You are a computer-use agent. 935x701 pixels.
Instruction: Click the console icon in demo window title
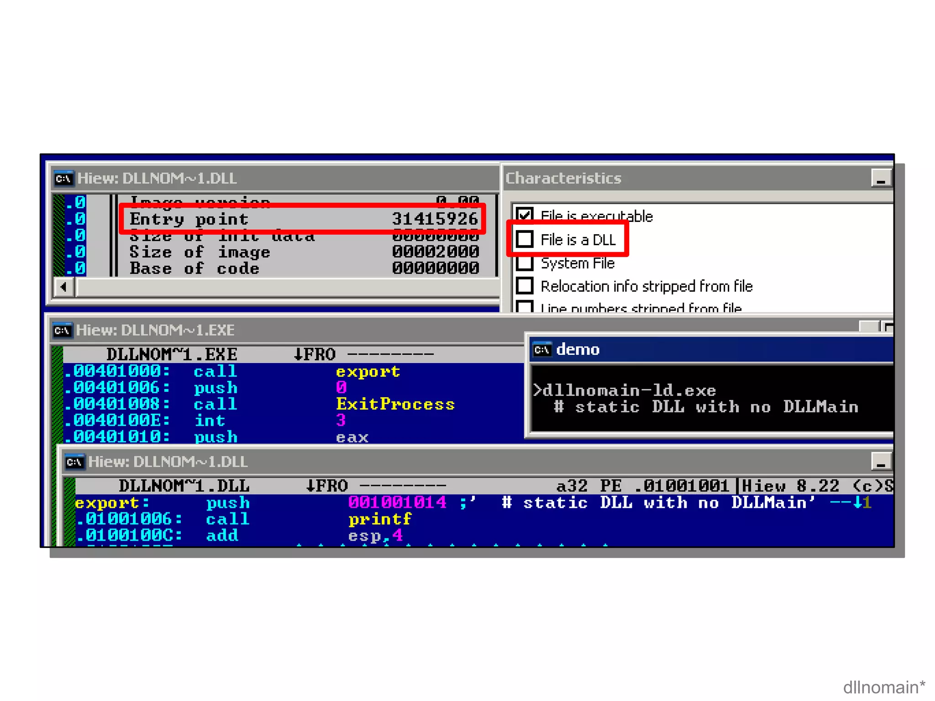pyautogui.click(x=542, y=350)
